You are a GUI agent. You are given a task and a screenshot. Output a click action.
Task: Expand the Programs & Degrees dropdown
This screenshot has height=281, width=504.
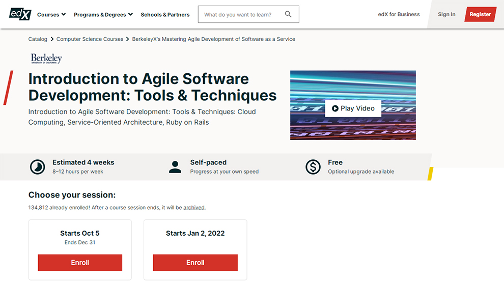103,14
